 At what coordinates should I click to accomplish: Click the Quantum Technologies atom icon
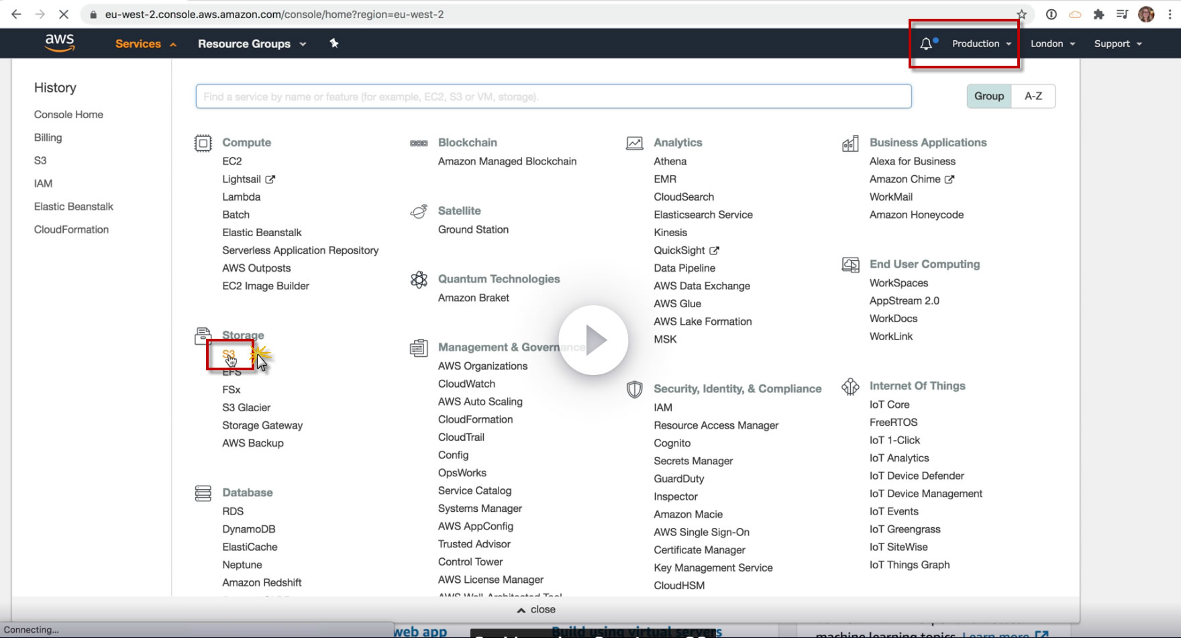click(419, 280)
